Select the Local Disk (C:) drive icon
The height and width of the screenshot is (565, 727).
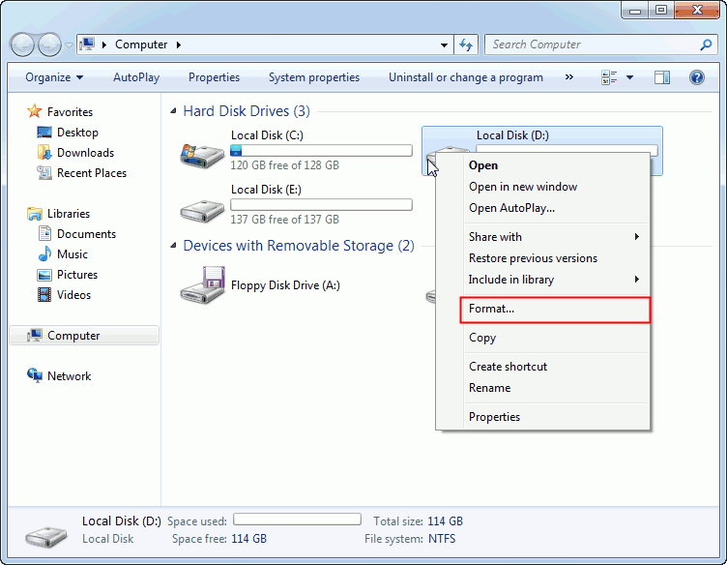click(202, 156)
